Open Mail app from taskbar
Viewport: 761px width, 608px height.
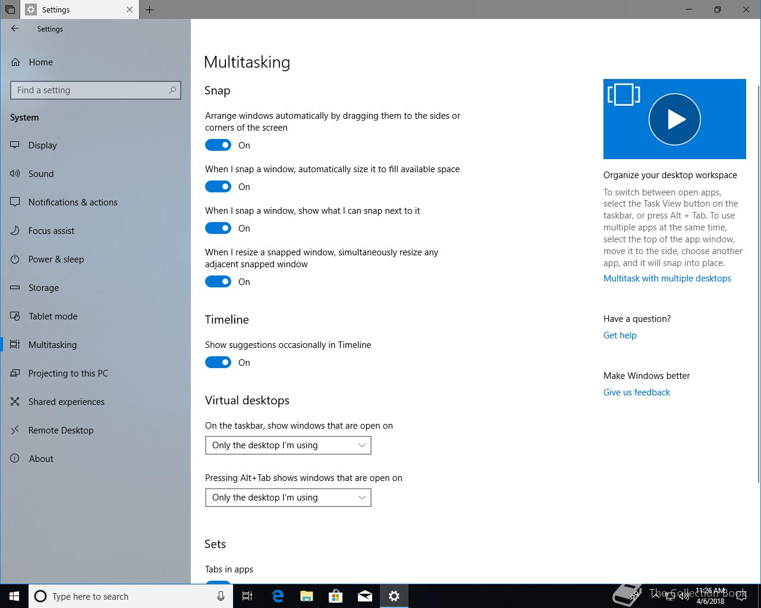[x=365, y=596]
